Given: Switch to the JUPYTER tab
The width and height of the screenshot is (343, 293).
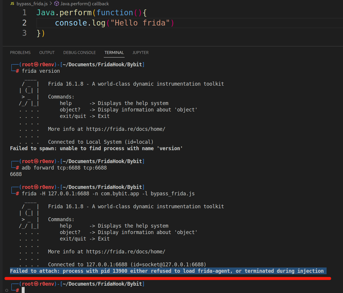Looking at the screenshot, I should click(140, 52).
